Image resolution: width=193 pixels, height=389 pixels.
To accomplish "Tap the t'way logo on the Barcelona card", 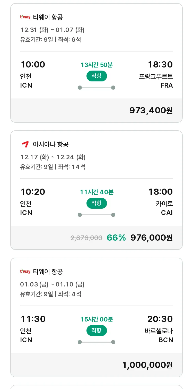I will [25, 272].
